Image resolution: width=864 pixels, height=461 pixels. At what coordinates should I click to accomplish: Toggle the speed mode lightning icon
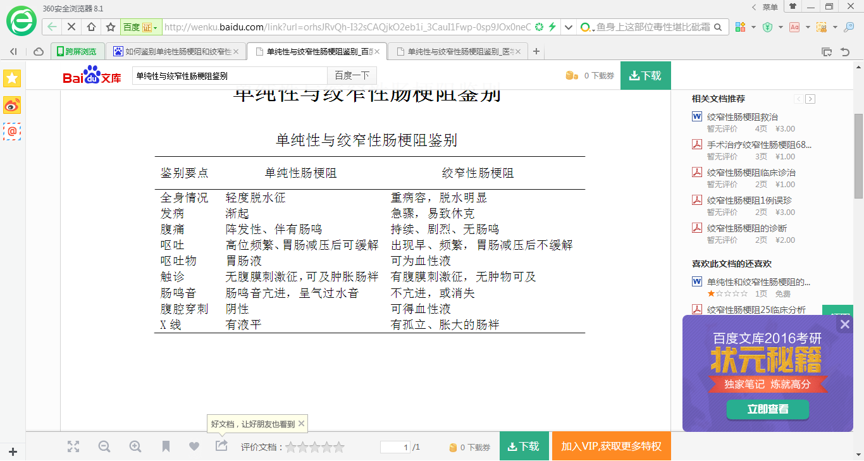552,27
